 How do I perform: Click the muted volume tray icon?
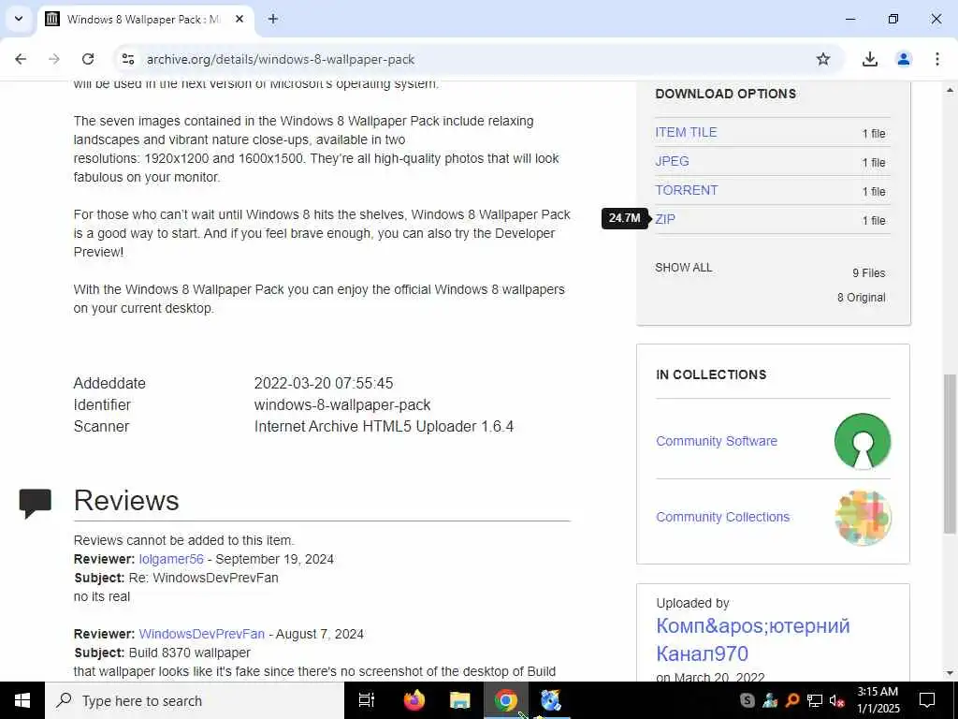click(x=837, y=700)
